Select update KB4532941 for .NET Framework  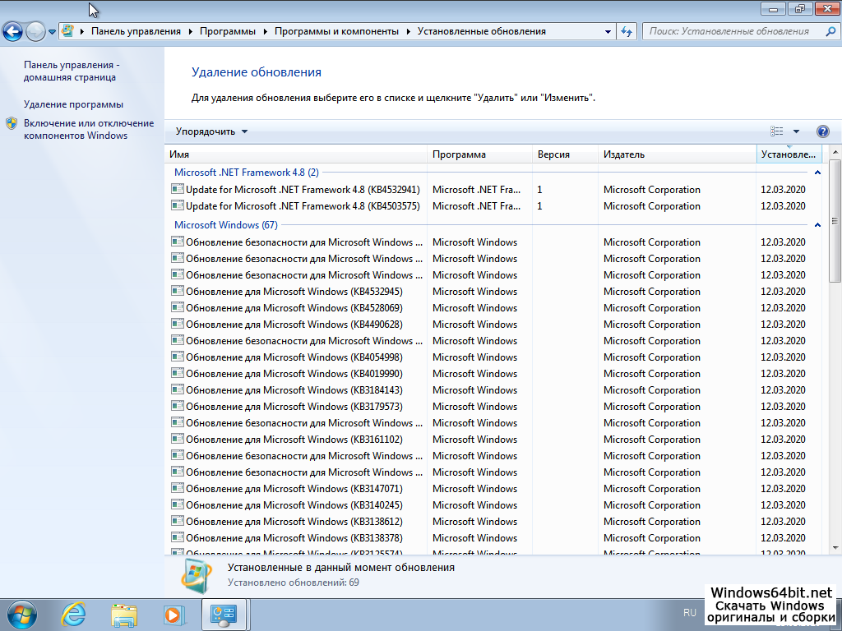click(x=303, y=190)
